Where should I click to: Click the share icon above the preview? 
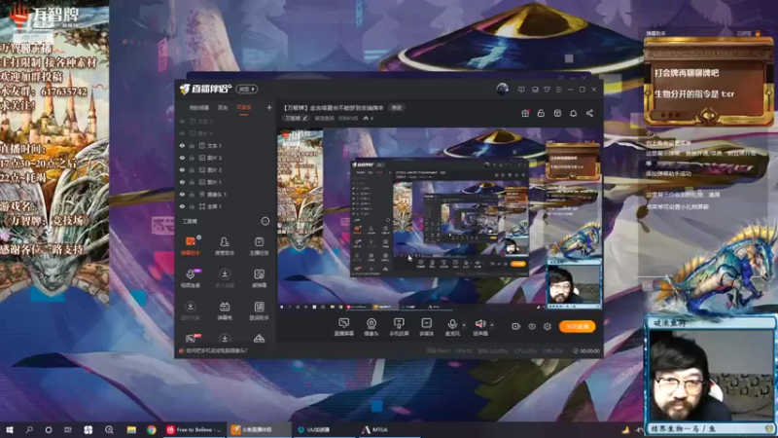pyautogui.click(x=589, y=113)
